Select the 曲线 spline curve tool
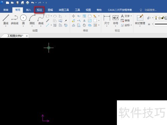167x125 pixels. tap(41, 20)
